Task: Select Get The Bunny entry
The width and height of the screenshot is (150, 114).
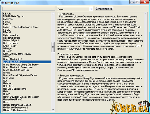Action: point(27,43)
